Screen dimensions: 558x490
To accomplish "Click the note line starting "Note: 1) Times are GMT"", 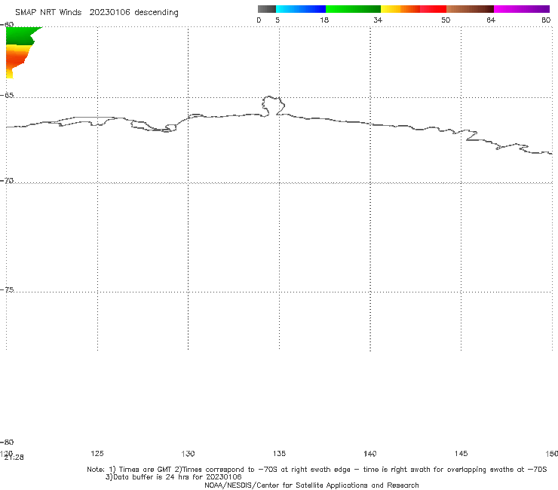I will (317, 470).
